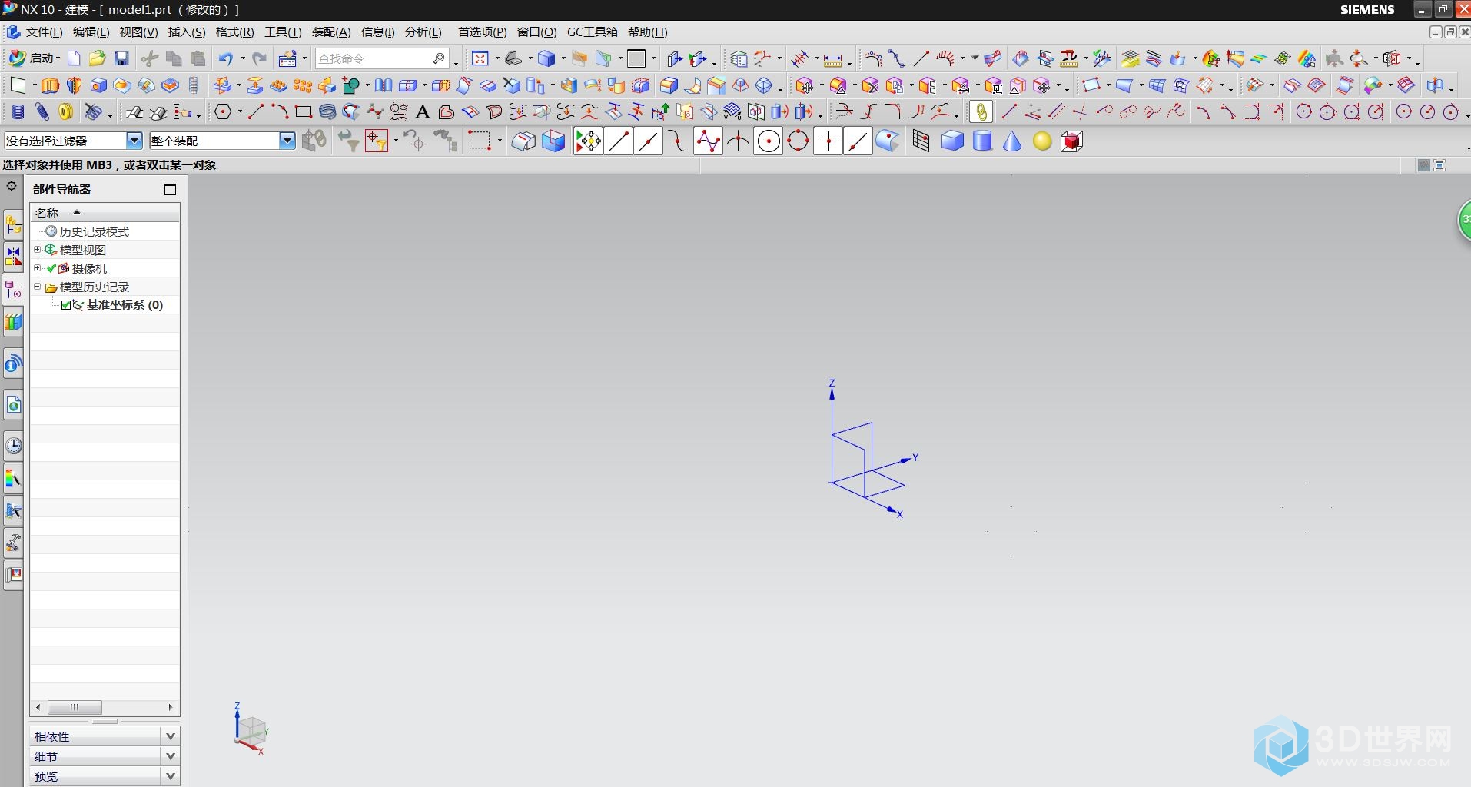The width and height of the screenshot is (1471, 787).
Task: Toggle Existing Point snap
Action: tap(828, 141)
